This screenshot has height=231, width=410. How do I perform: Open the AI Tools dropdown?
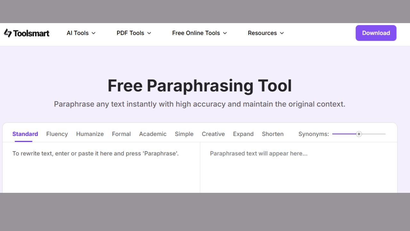(x=78, y=33)
